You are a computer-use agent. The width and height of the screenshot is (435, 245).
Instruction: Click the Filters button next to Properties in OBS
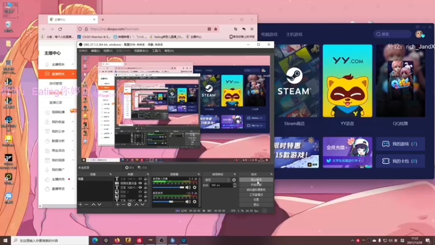tap(142, 168)
